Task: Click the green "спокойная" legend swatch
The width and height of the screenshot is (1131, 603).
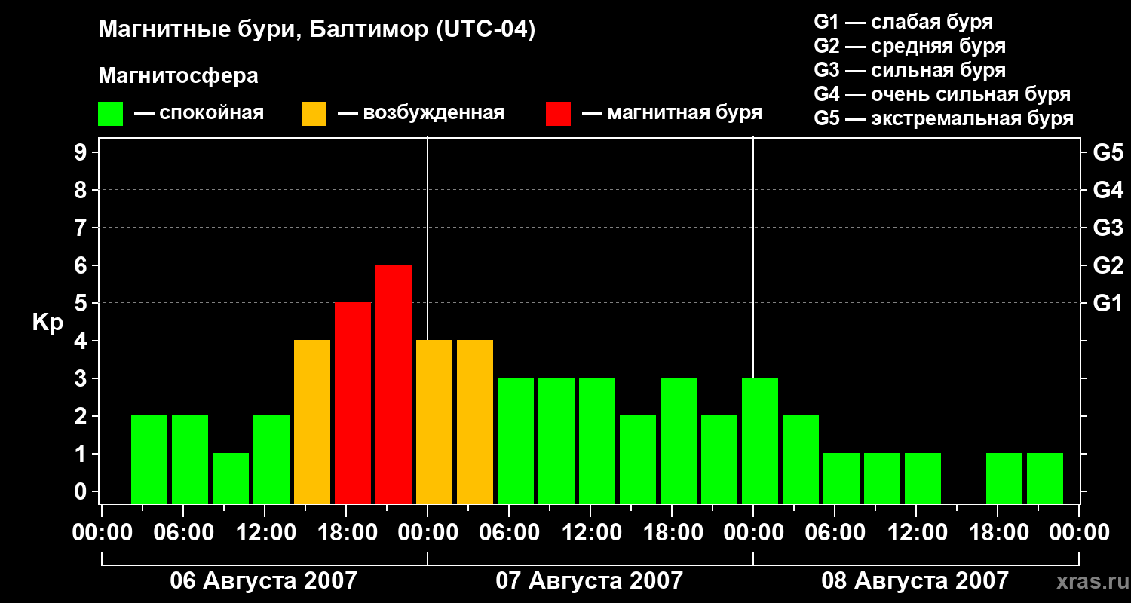Action: pyautogui.click(x=110, y=114)
